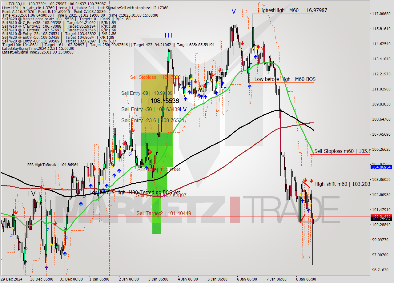This screenshot has height=283, width=394.
Task: Click the Sell %10 @ C_Entry38 line
Action: (x=59, y=23)
